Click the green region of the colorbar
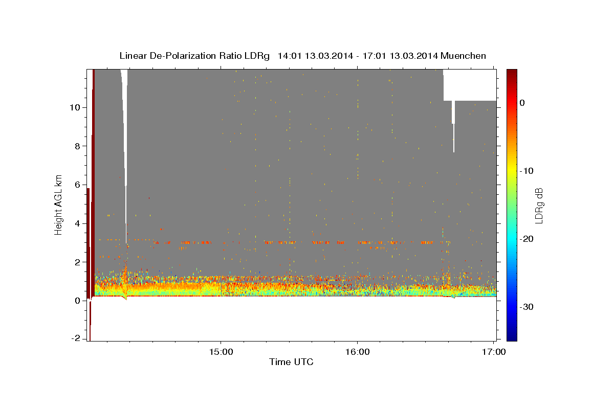Screen dimensions: 614x409 click(x=512, y=204)
